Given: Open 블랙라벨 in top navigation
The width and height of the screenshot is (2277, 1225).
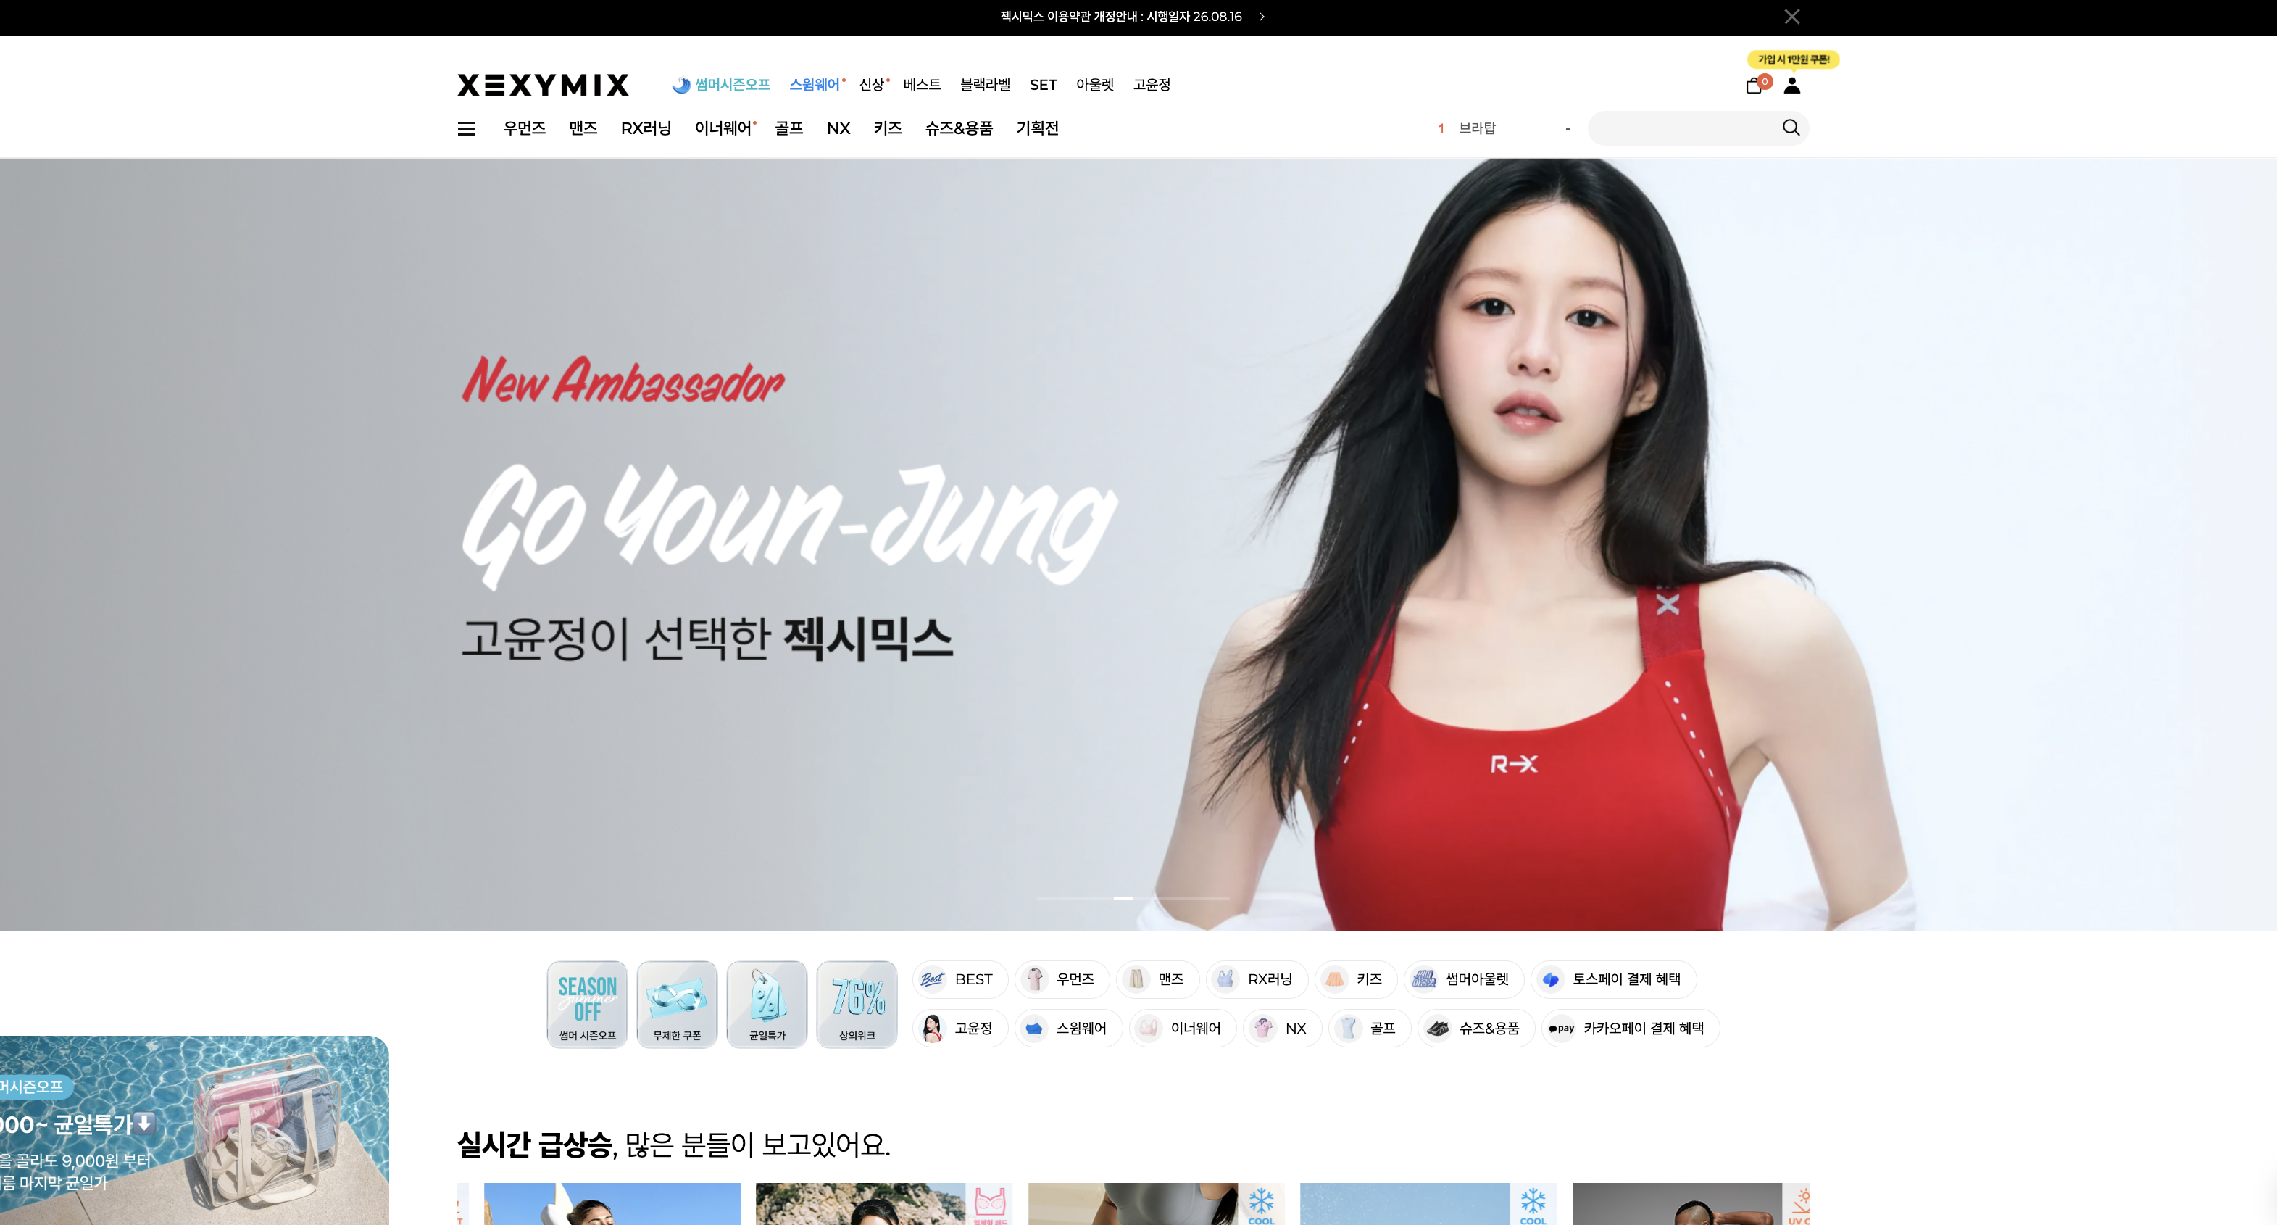Looking at the screenshot, I should coord(986,85).
